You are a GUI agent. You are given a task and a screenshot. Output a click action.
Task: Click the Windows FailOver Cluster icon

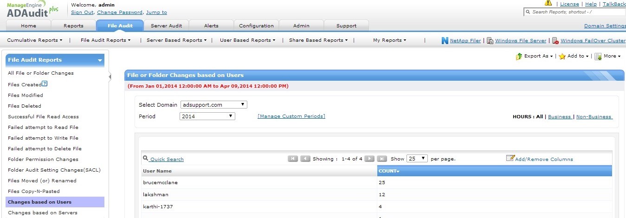555,40
